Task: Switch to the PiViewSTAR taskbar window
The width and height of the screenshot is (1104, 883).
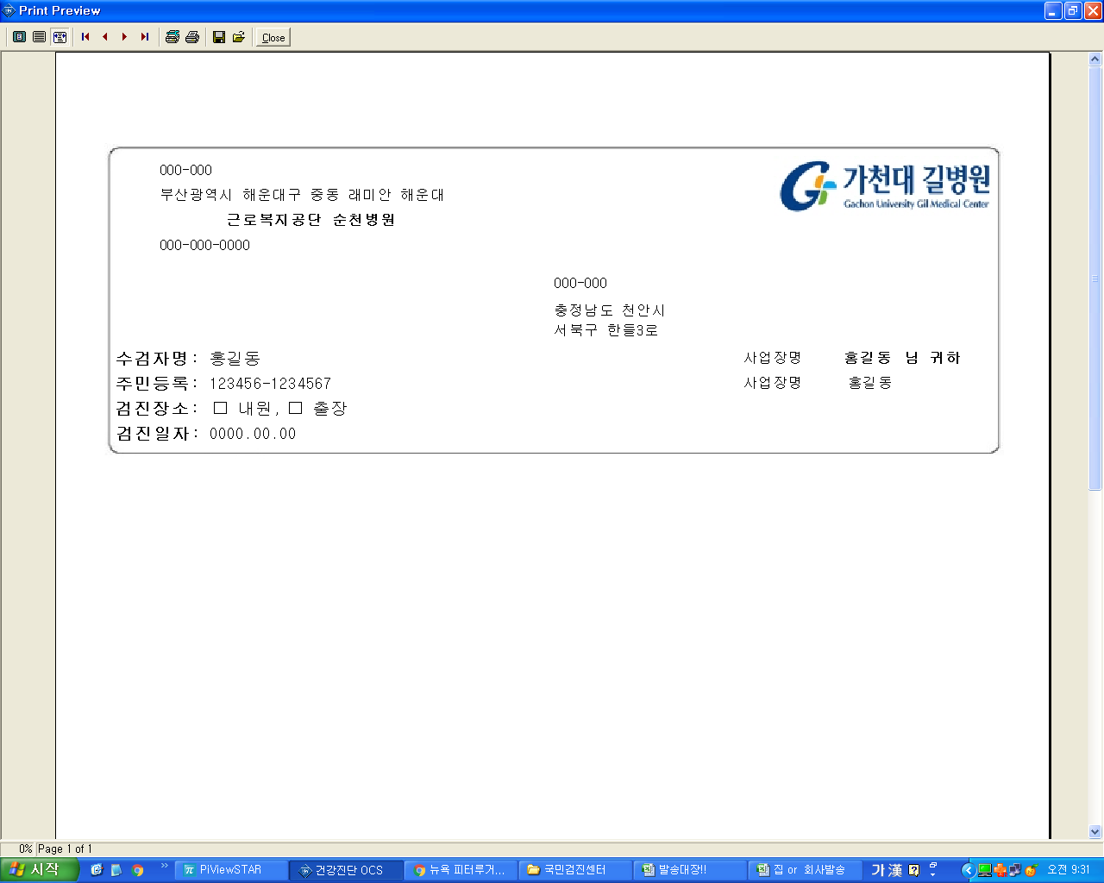Action: point(231,870)
